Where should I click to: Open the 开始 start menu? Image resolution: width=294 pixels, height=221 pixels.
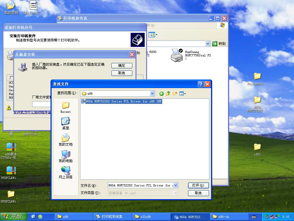14,217
